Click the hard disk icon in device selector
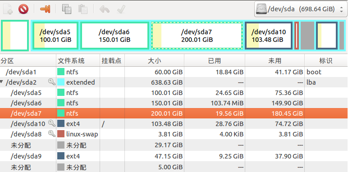 261,9
